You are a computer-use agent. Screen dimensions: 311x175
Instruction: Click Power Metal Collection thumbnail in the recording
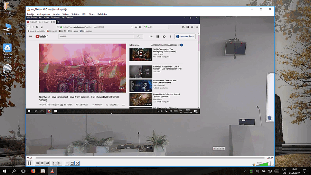point(141,100)
